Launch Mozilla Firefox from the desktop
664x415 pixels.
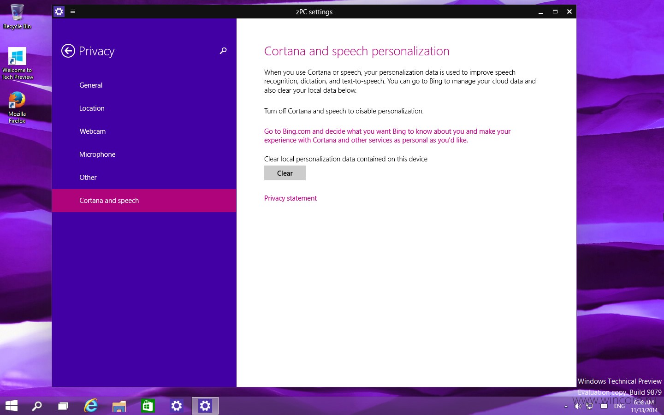point(17,107)
